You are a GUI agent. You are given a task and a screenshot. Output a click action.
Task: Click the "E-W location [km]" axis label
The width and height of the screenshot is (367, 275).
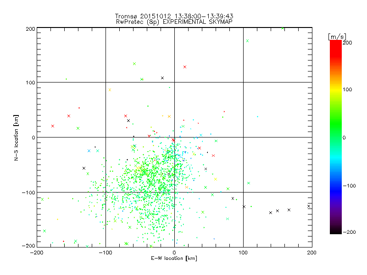click(174, 258)
